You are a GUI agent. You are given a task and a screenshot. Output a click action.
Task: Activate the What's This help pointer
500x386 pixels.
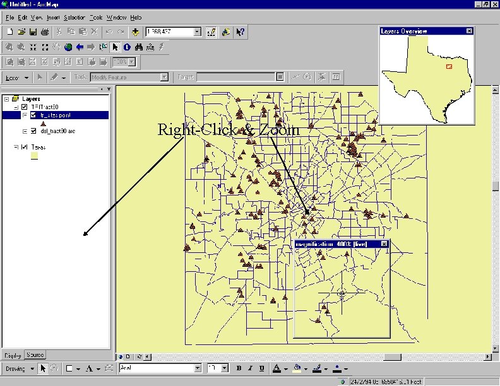(x=240, y=32)
